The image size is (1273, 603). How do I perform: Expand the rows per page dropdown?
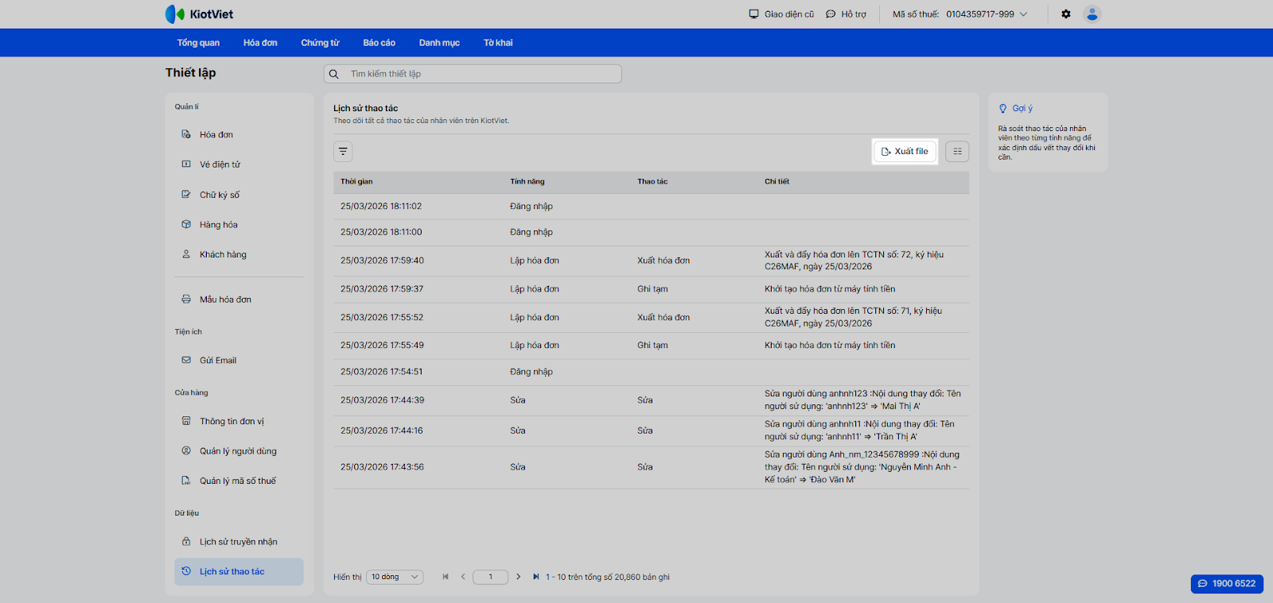(395, 577)
